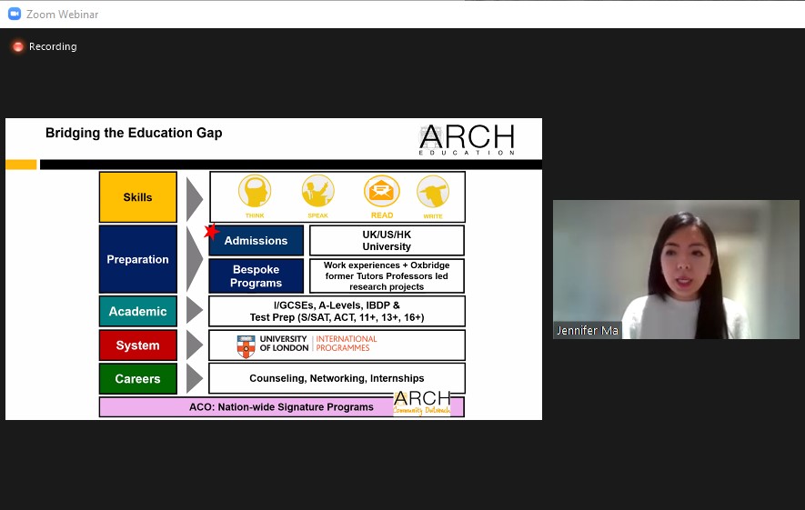Screen dimensions: 805x510
Task: Click the Bridging the Education Gap title
Action: pyautogui.click(x=134, y=133)
